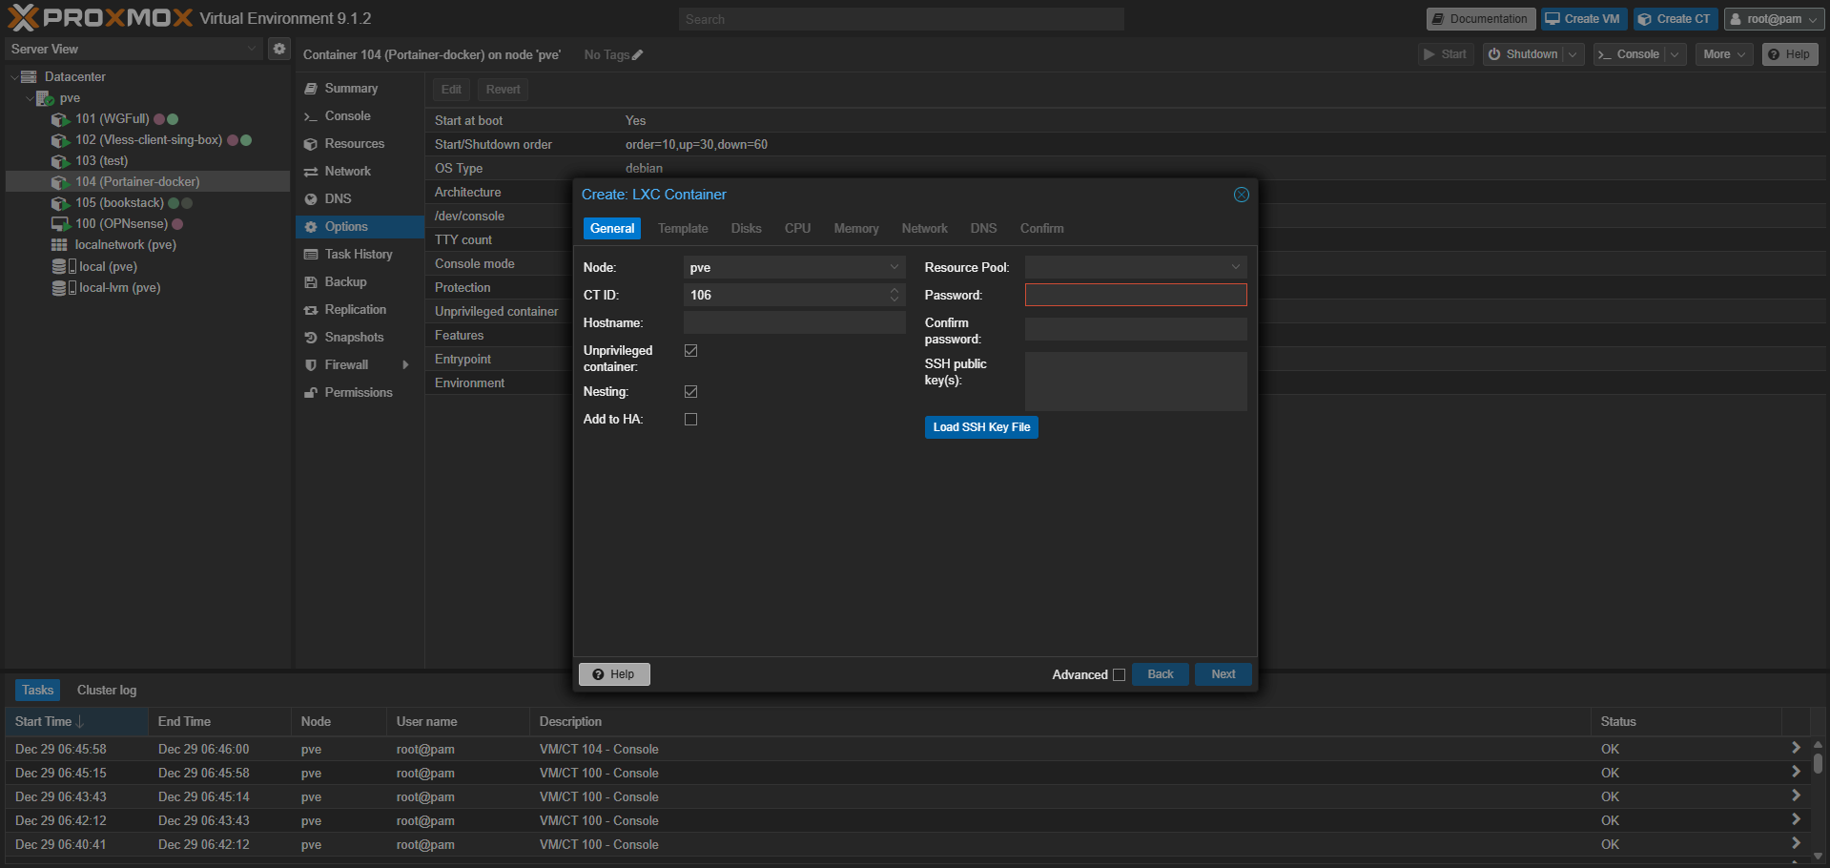Click the Firewall shield icon in sidebar
This screenshot has height=868, width=1830.
pos(311,365)
